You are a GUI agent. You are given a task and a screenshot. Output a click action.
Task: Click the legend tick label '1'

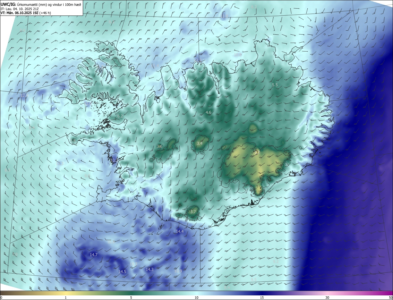[66, 298]
